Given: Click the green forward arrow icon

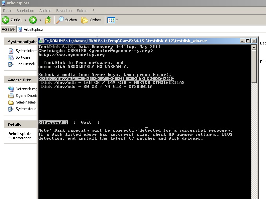Looking at the screenshot, I should (x=33, y=20).
